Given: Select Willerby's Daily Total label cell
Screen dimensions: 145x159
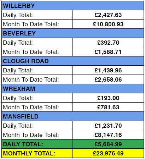Looking at the screenshot, I should tap(37, 15).
